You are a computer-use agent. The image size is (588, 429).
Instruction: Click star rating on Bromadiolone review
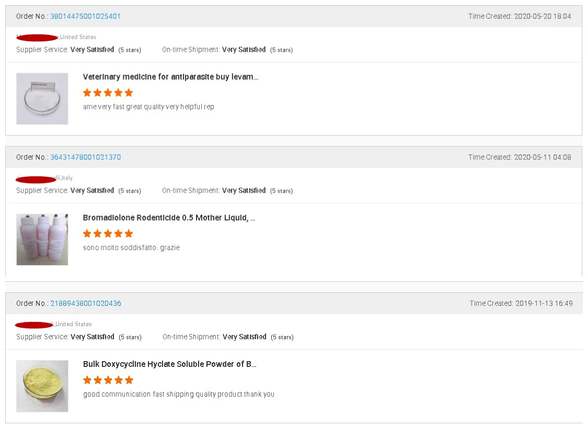[108, 233]
